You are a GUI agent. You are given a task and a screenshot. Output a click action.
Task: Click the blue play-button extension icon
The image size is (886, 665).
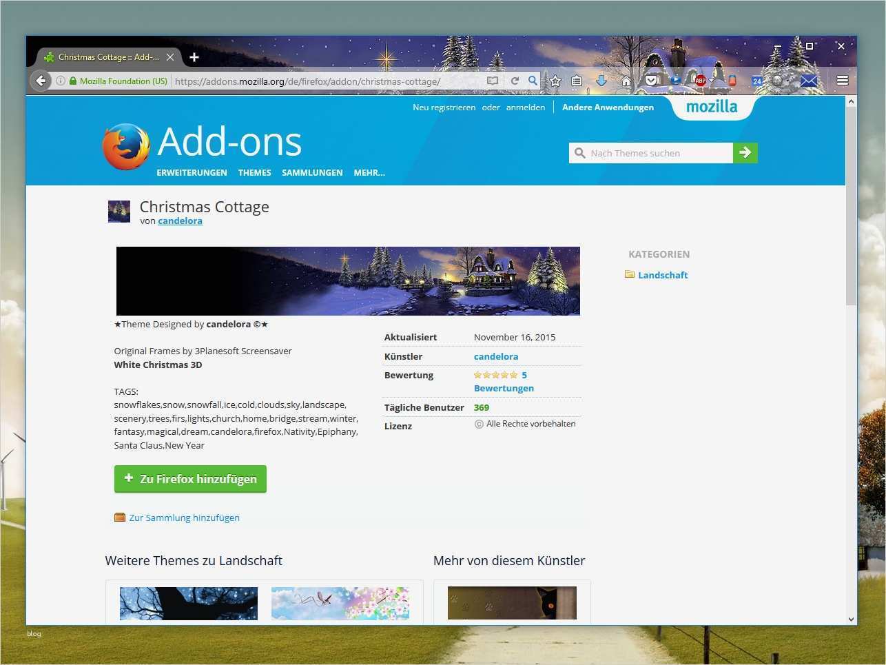pyautogui.click(x=676, y=80)
